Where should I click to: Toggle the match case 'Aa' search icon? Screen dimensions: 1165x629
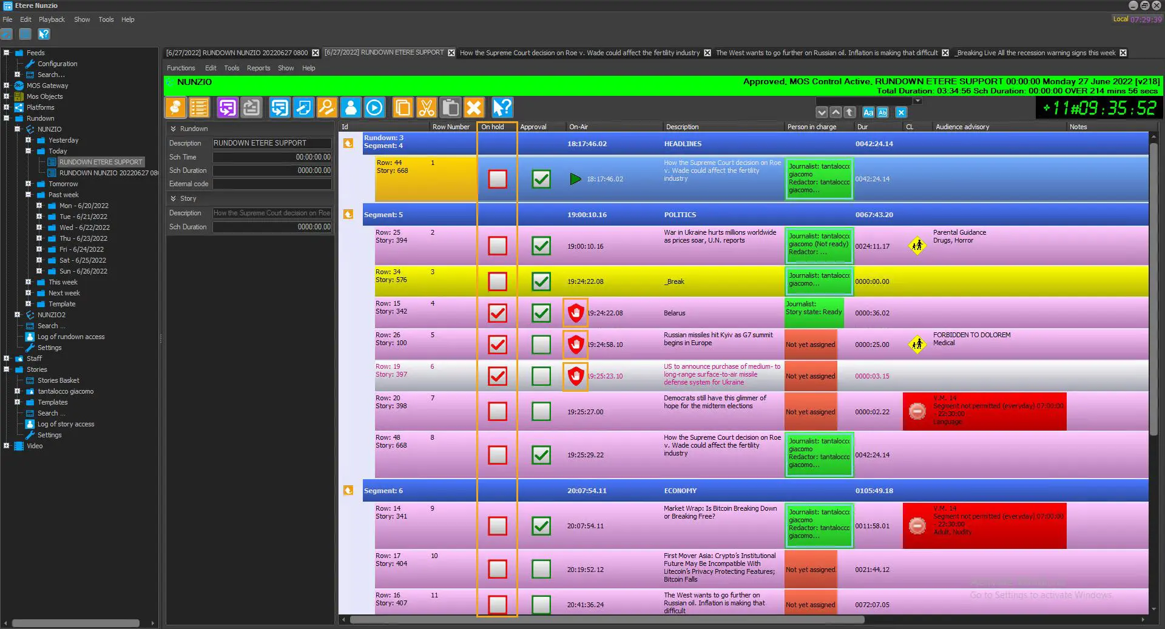point(868,112)
